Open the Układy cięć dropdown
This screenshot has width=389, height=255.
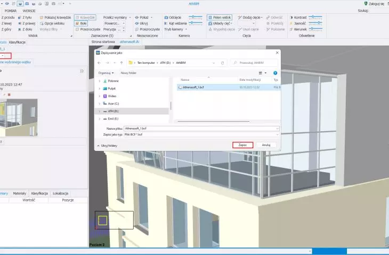click(220, 23)
